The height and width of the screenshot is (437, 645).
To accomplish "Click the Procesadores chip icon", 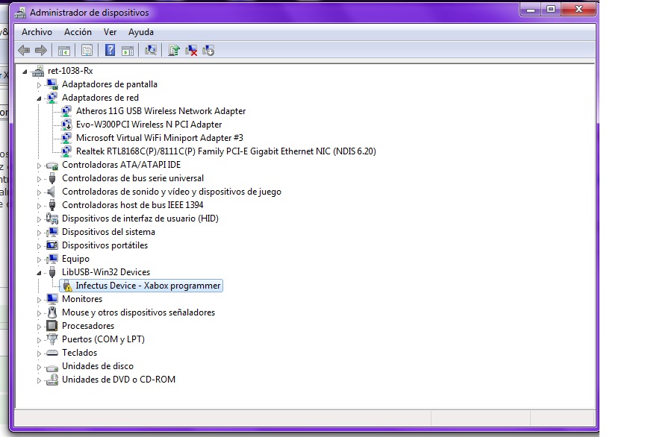I will tap(52, 326).
